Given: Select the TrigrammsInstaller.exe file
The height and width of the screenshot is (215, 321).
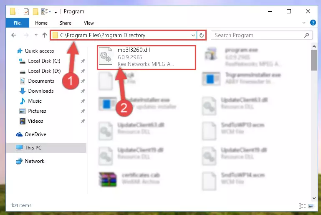Looking at the screenshot, I should point(242,78).
